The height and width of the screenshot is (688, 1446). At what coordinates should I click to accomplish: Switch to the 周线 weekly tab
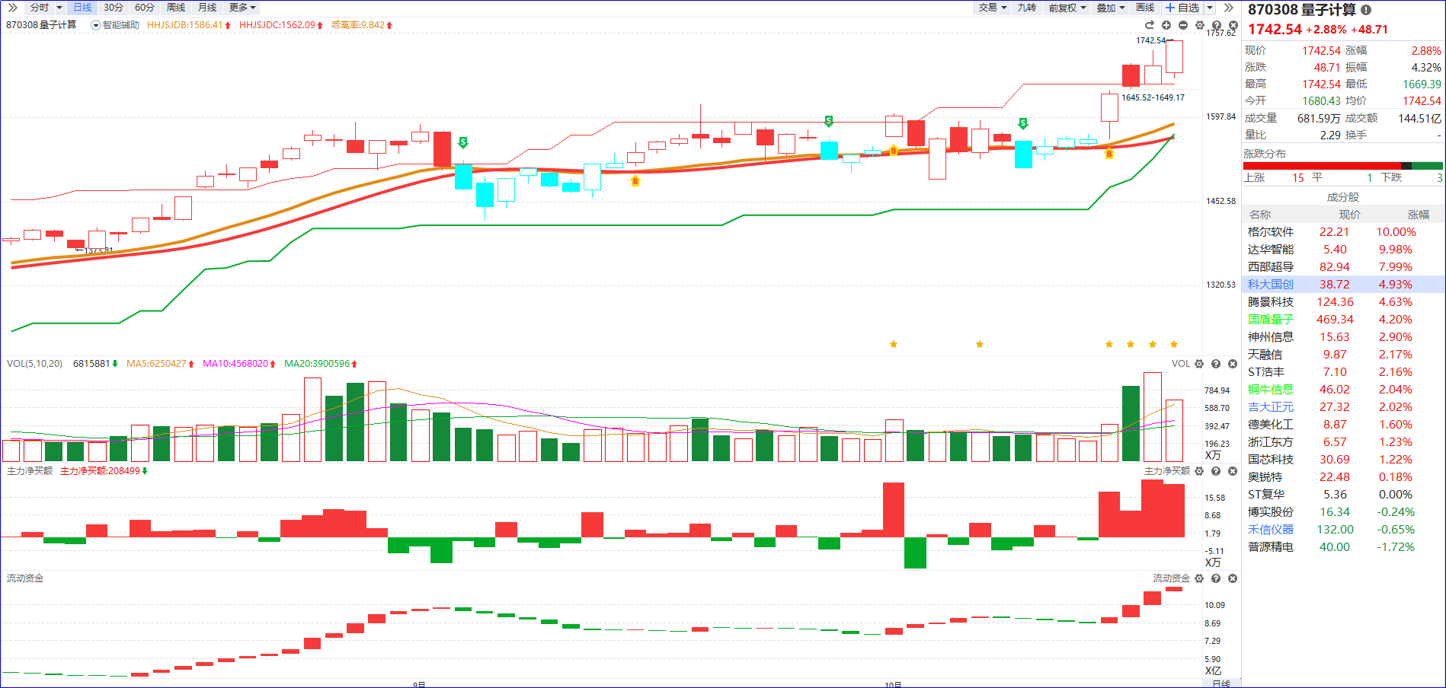176,8
